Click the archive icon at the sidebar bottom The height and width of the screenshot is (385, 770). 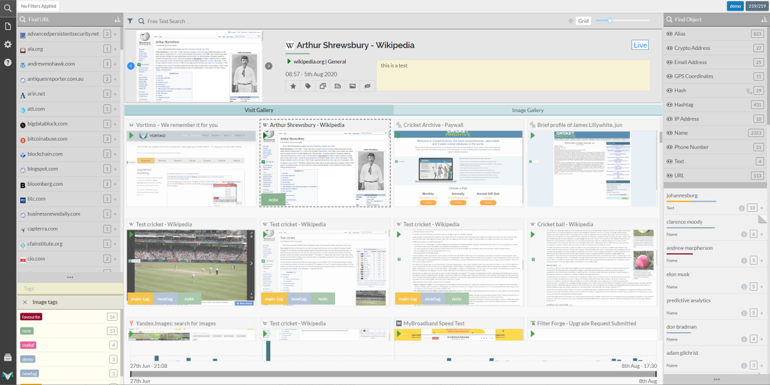click(x=8, y=357)
